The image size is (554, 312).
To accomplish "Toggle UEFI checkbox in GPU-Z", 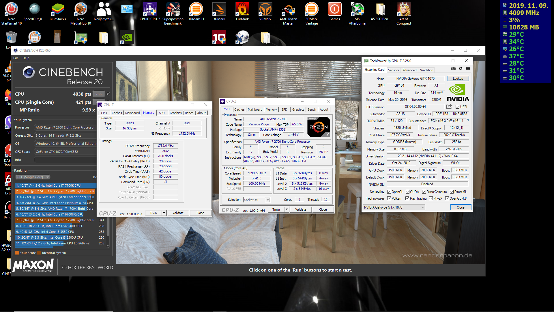I will [457, 107].
